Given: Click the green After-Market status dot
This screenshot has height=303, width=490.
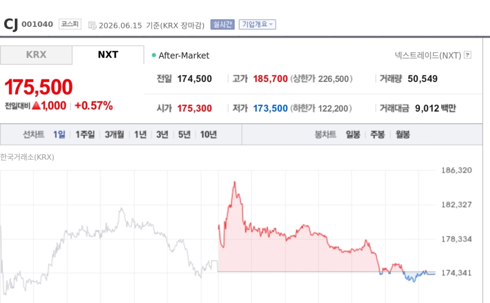Looking at the screenshot, I should click(x=154, y=55).
